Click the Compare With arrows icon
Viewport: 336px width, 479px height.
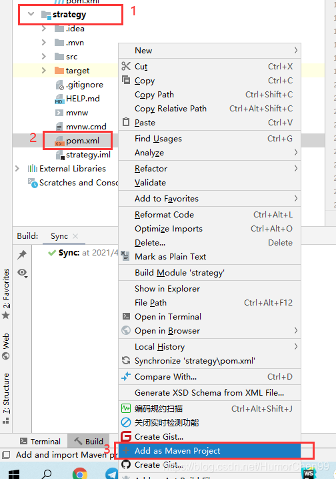click(x=126, y=376)
